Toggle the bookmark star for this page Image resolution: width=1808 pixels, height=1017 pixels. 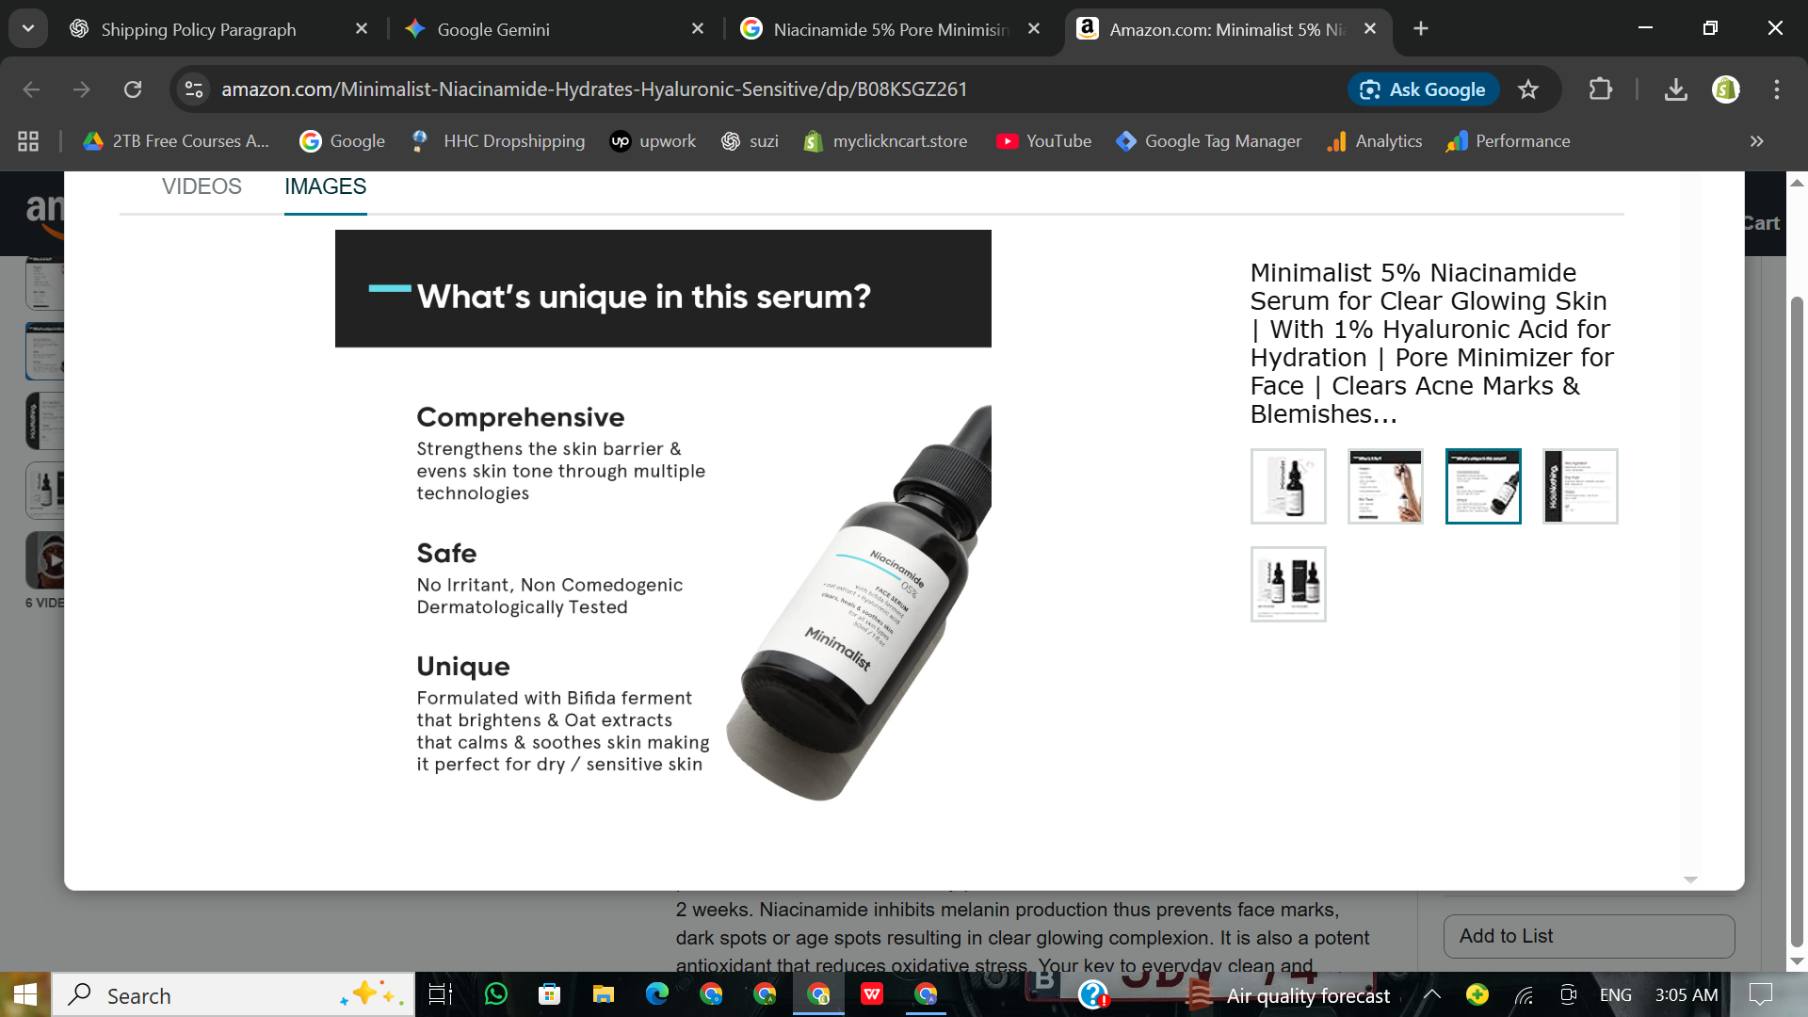point(1528,89)
